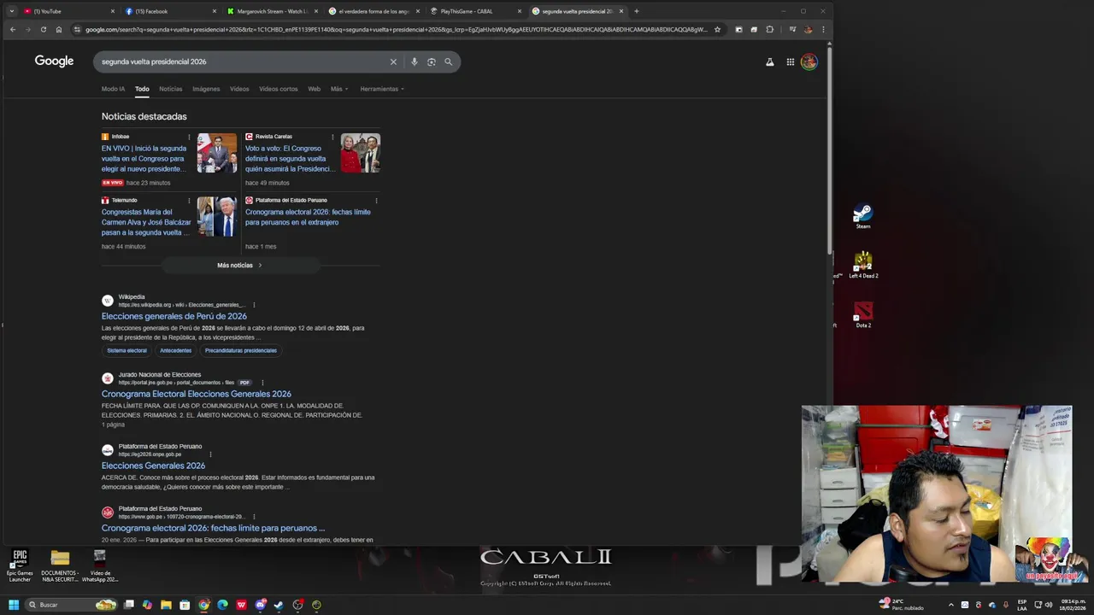Viewport: 1094px width, 615px height.
Task: Open Task View in taskbar
Action: pos(129,605)
